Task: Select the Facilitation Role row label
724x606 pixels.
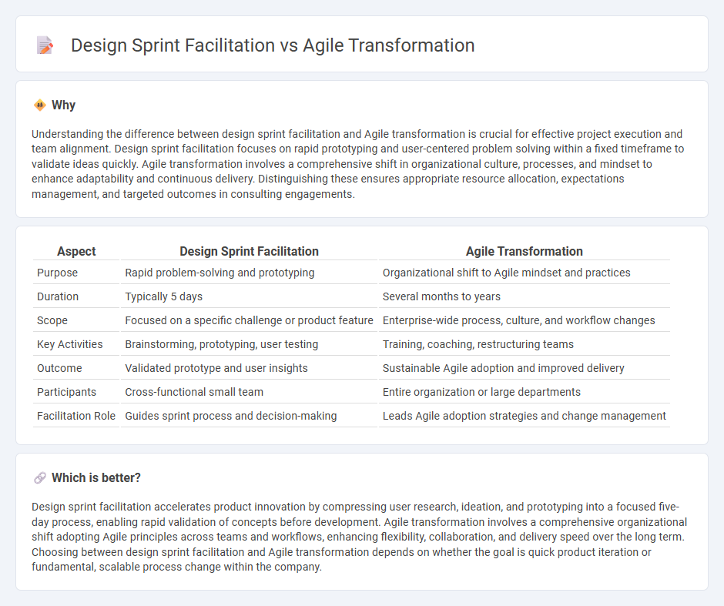Action: pyautogui.click(x=76, y=416)
